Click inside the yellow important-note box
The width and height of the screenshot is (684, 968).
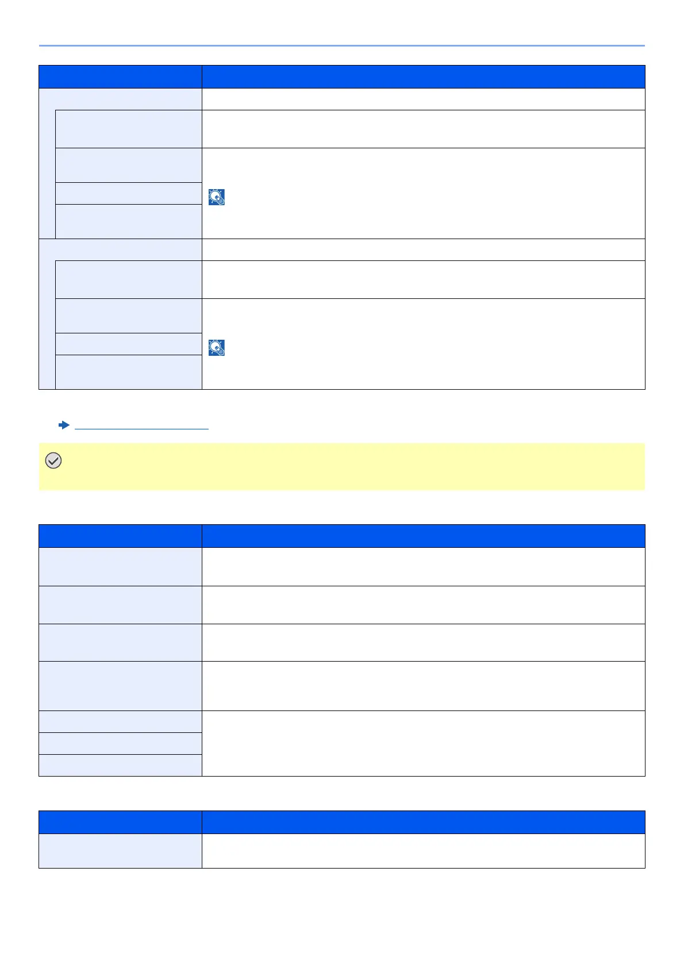pos(341,466)
